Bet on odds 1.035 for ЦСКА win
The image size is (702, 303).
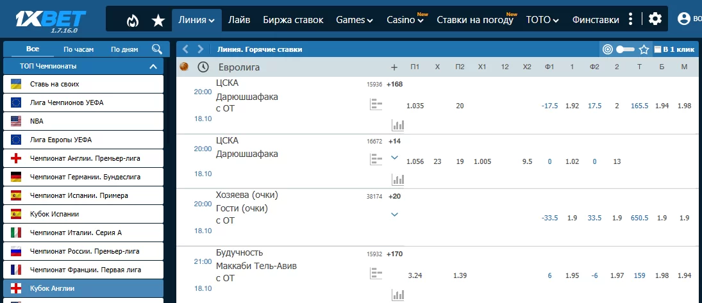point(415,106)
